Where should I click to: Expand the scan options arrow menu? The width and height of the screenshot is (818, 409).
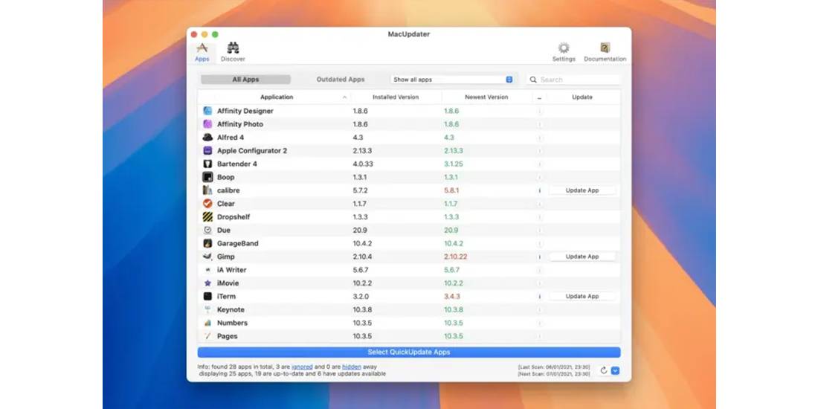(x=615, y=370)
